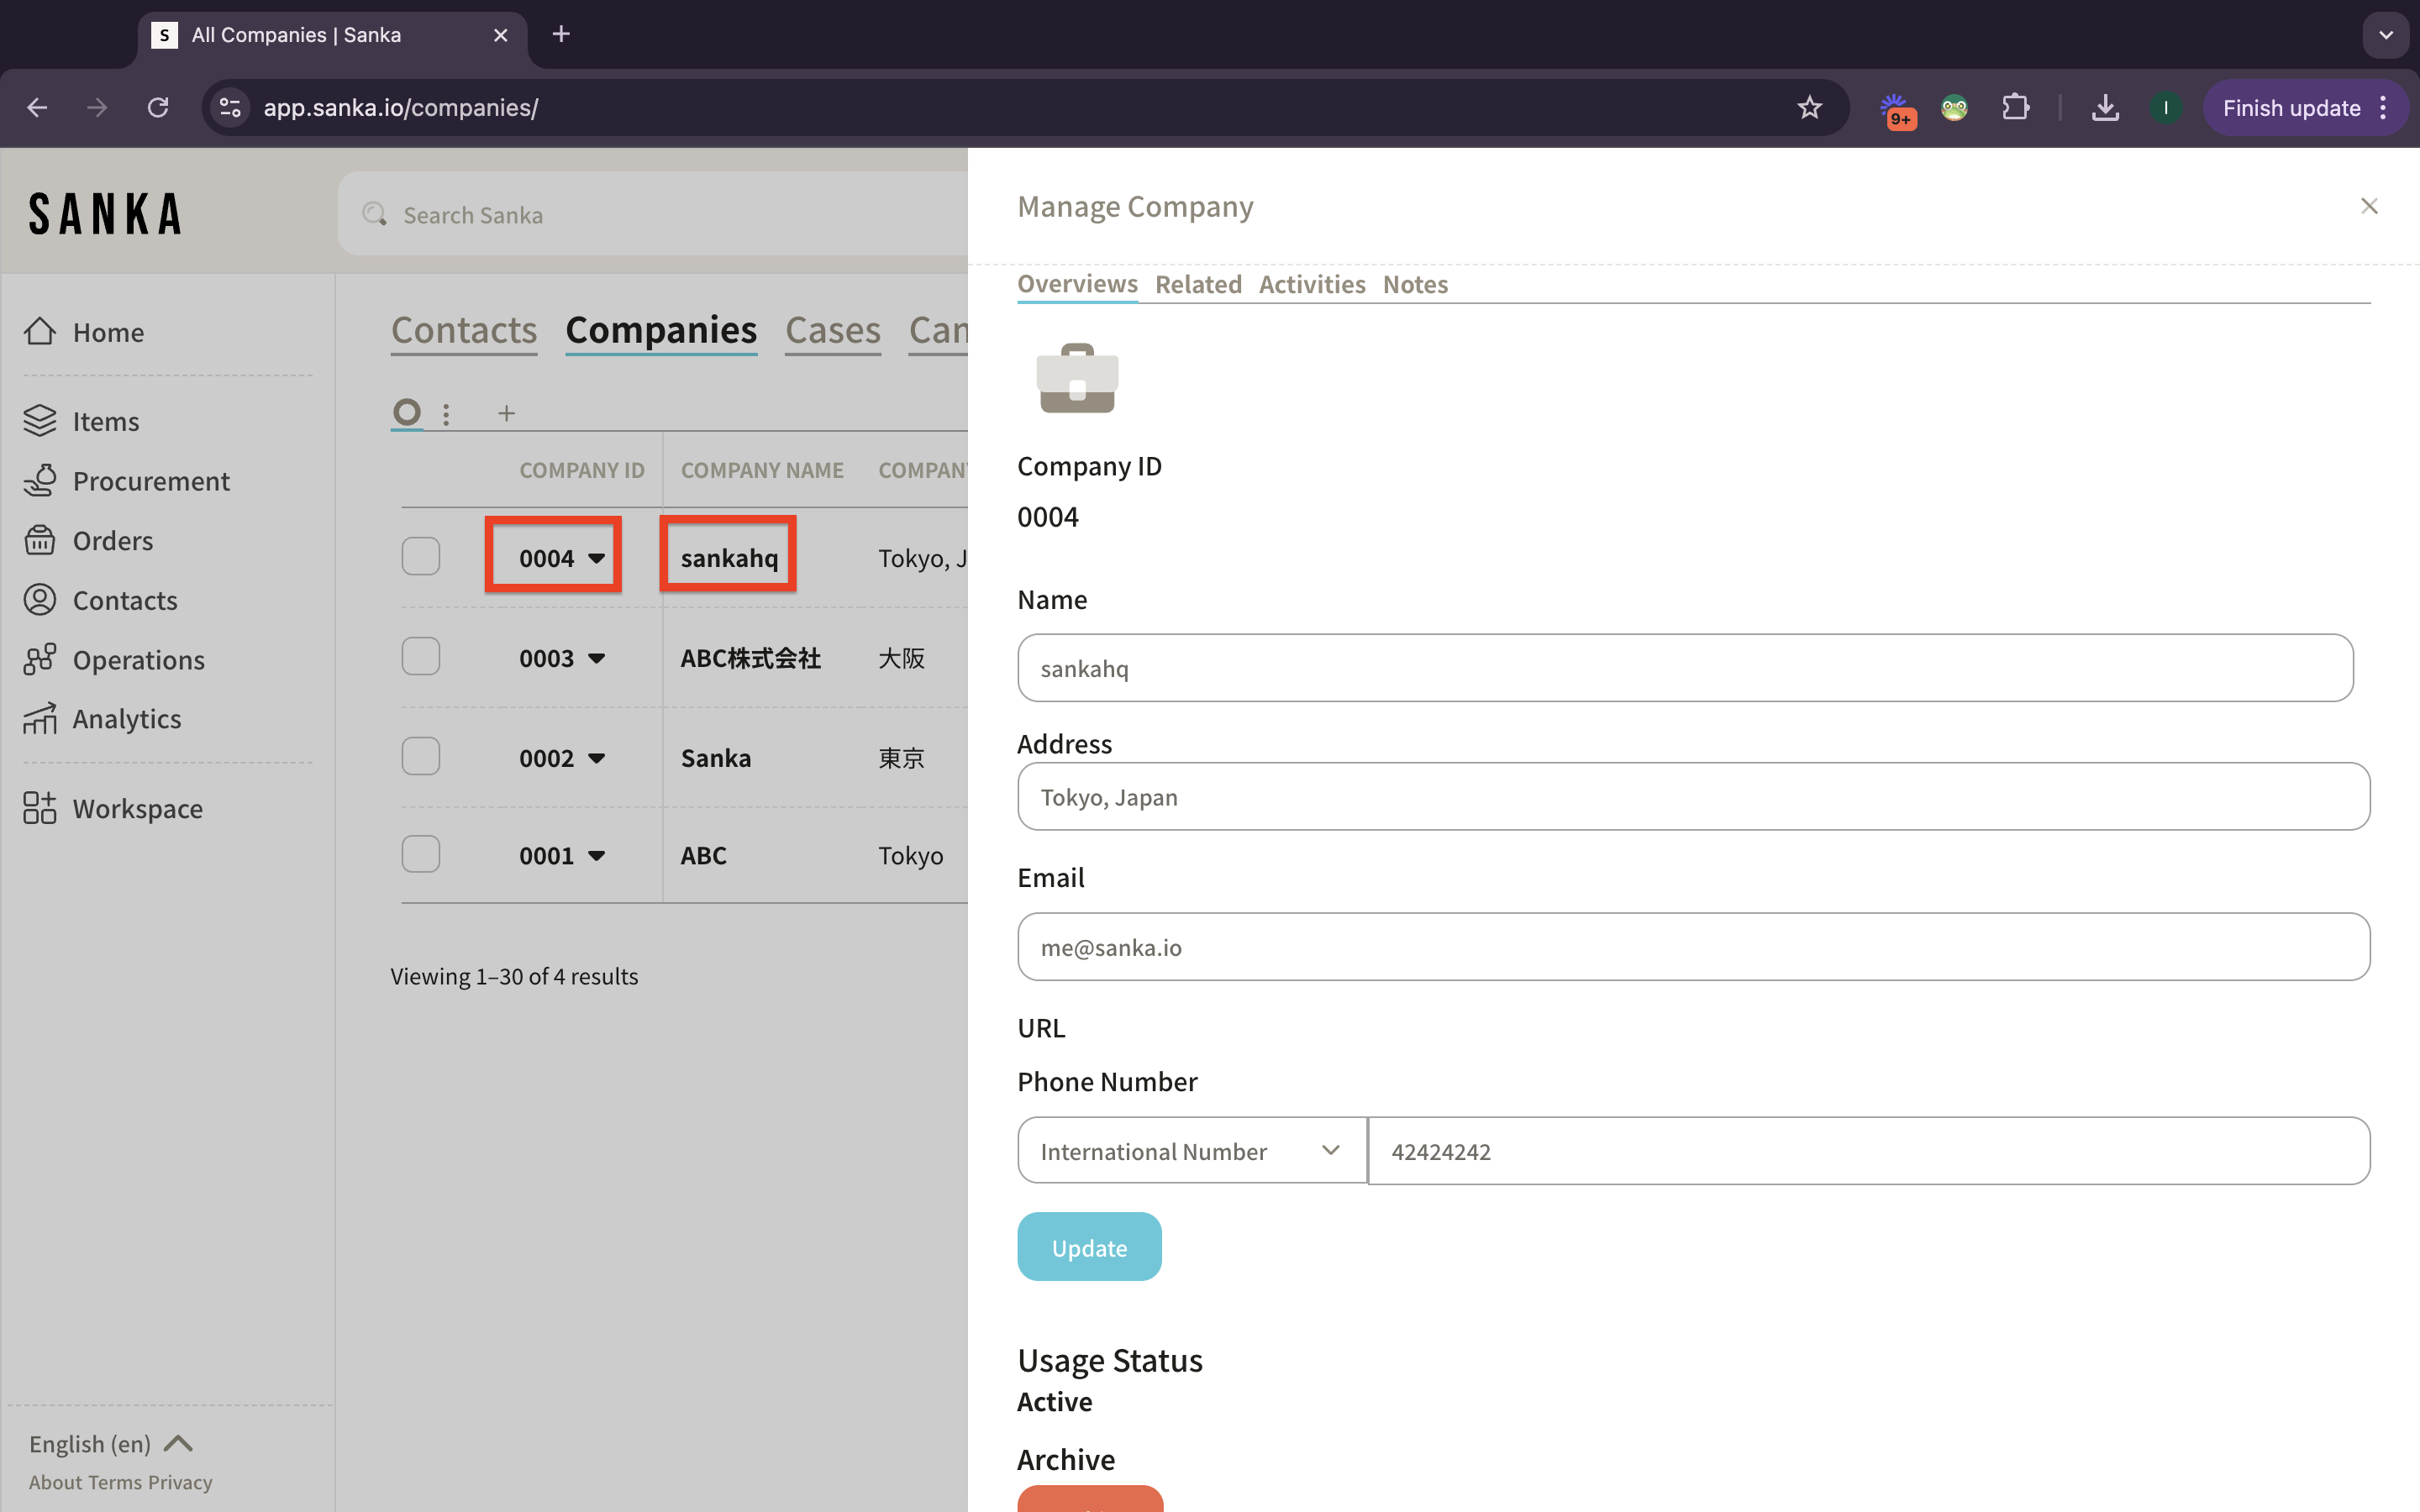Select the ABC株式会社 row checkbox
Viewport: 2420px width, 1512px height.
pos(421,657)
